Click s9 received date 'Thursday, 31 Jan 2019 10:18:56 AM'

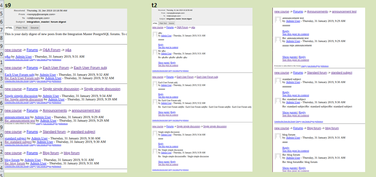point(47,11)
